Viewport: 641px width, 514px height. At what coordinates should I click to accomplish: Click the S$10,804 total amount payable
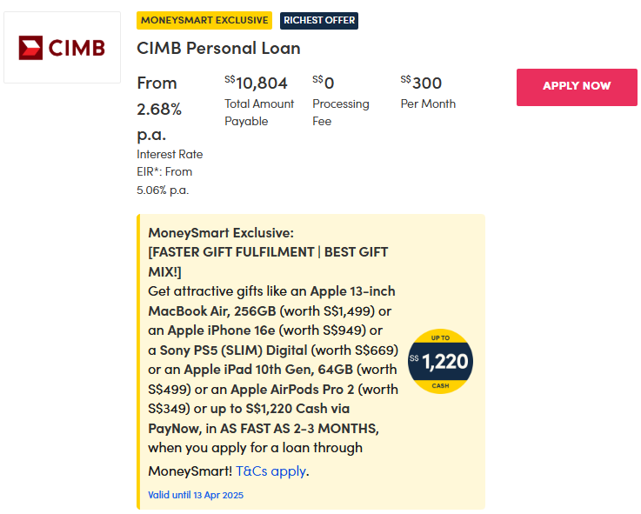click(x=257, y=83)
